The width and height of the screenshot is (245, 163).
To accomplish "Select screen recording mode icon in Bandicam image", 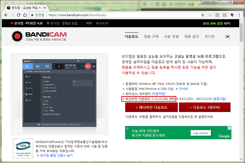I will click(x=27, y=66).
